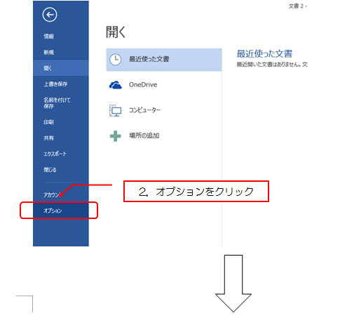Screen dimensions: 340x318
Task: Select the コンピューター location label
Action: point(144,110)
